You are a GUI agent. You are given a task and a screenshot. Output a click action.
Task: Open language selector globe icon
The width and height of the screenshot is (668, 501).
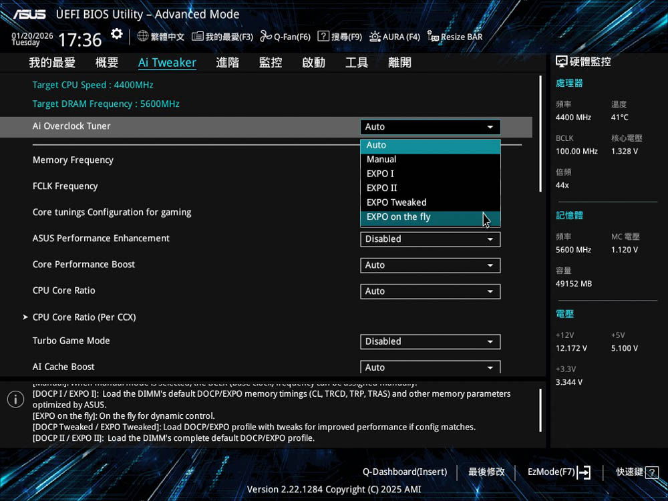[143, 37]
